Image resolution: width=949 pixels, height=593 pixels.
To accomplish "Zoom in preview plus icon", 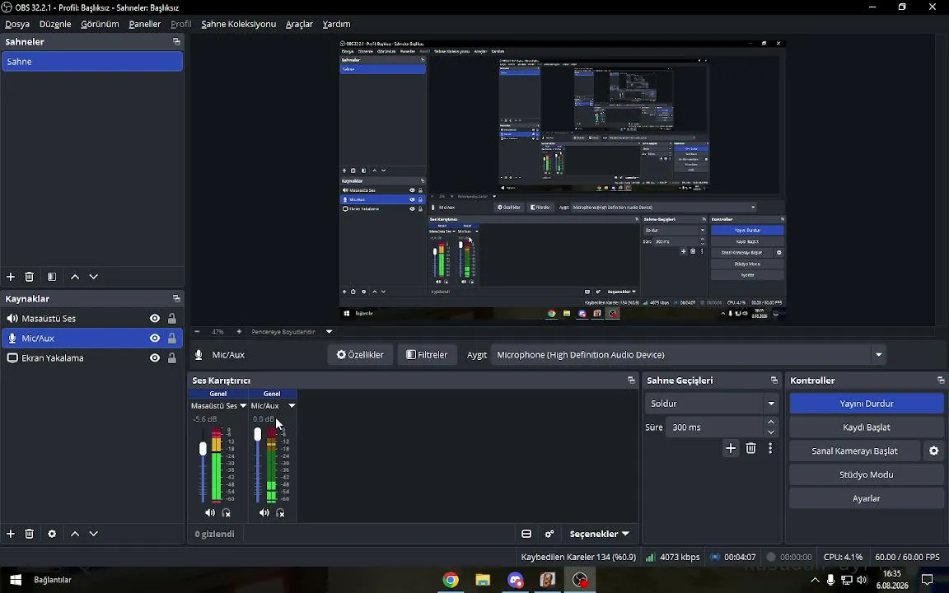I will pos(239,332).
